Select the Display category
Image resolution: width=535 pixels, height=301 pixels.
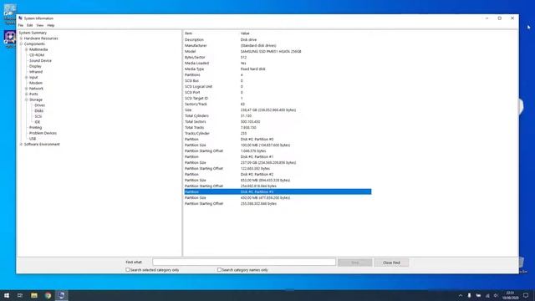(35, 66)
